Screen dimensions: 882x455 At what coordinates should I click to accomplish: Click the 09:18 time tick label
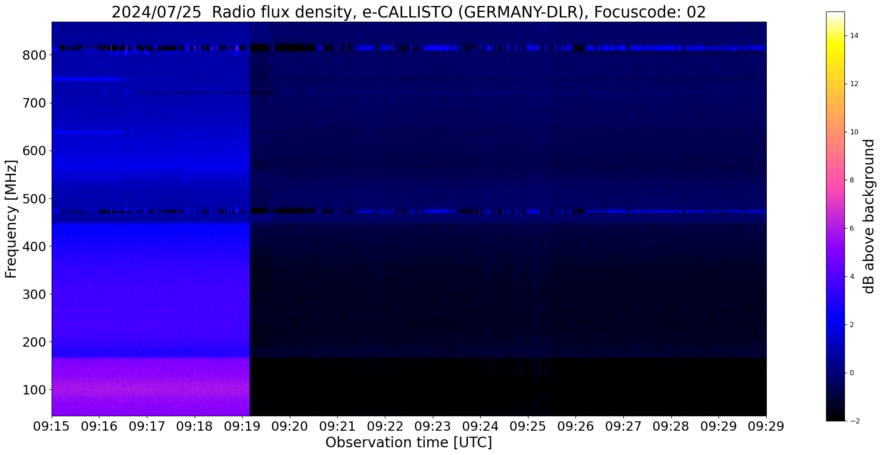point(195,426)
